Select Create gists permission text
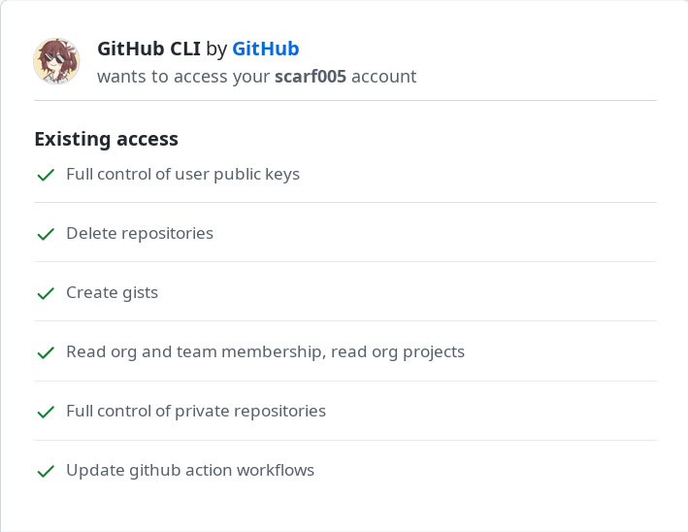This screenshot has height=532, width=688. (112, 293)
